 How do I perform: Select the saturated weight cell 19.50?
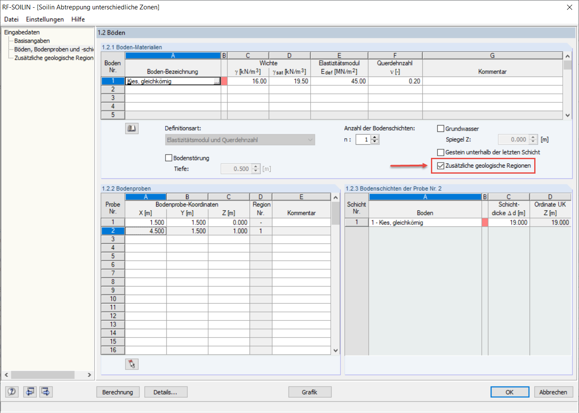290,81
